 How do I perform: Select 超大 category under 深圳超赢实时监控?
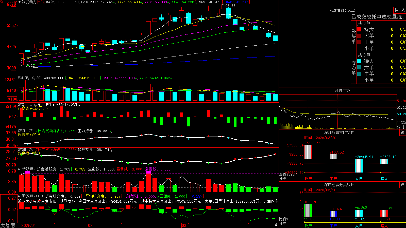coord(384,179)
